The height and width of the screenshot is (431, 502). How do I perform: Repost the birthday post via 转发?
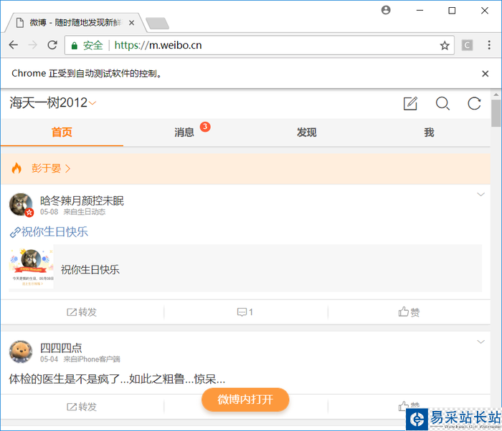(x=82, y=312)
